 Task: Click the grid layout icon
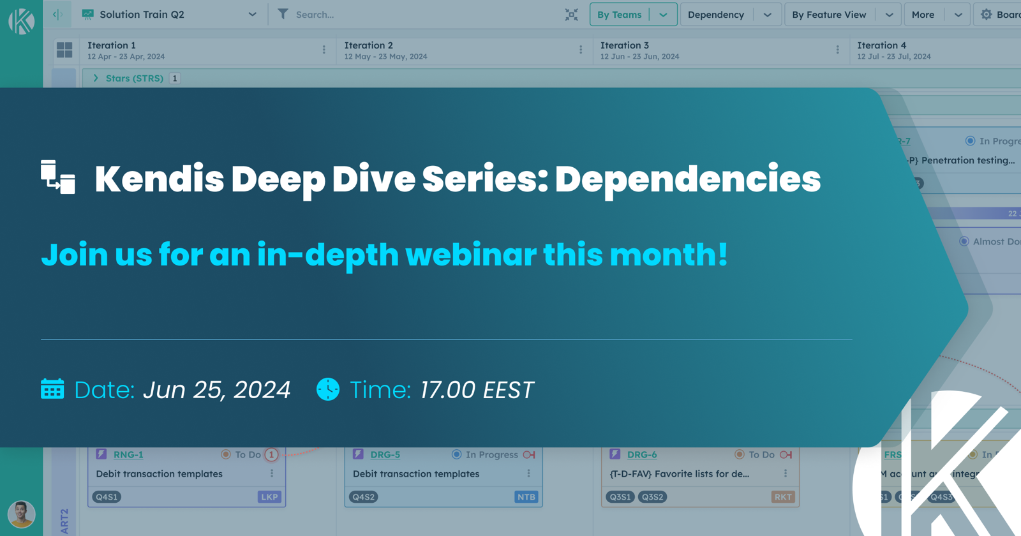(64, 50)
